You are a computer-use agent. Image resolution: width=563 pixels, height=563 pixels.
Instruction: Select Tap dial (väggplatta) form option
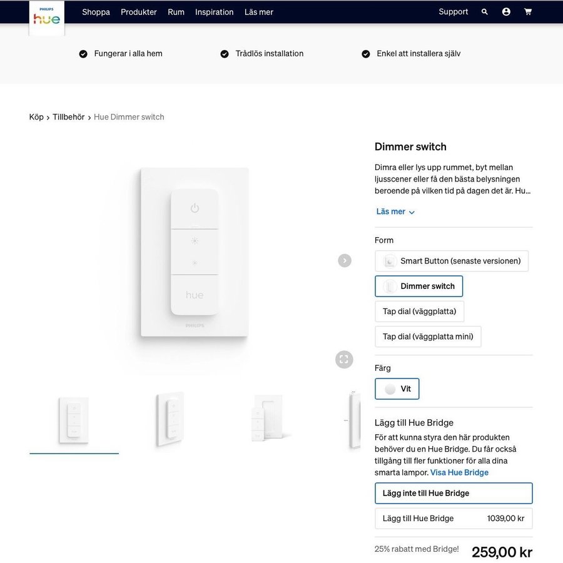click(419, 312)
